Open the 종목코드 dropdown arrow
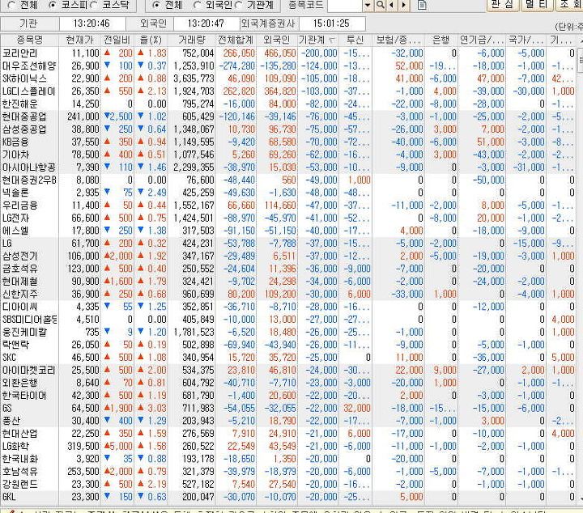The width and height of the screenshot is (583, 513). (x=368, y=5)
